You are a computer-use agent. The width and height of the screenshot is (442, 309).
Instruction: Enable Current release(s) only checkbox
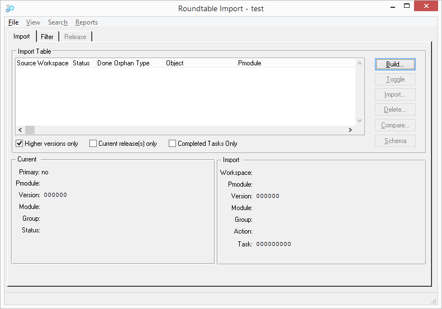pos(93,144)
